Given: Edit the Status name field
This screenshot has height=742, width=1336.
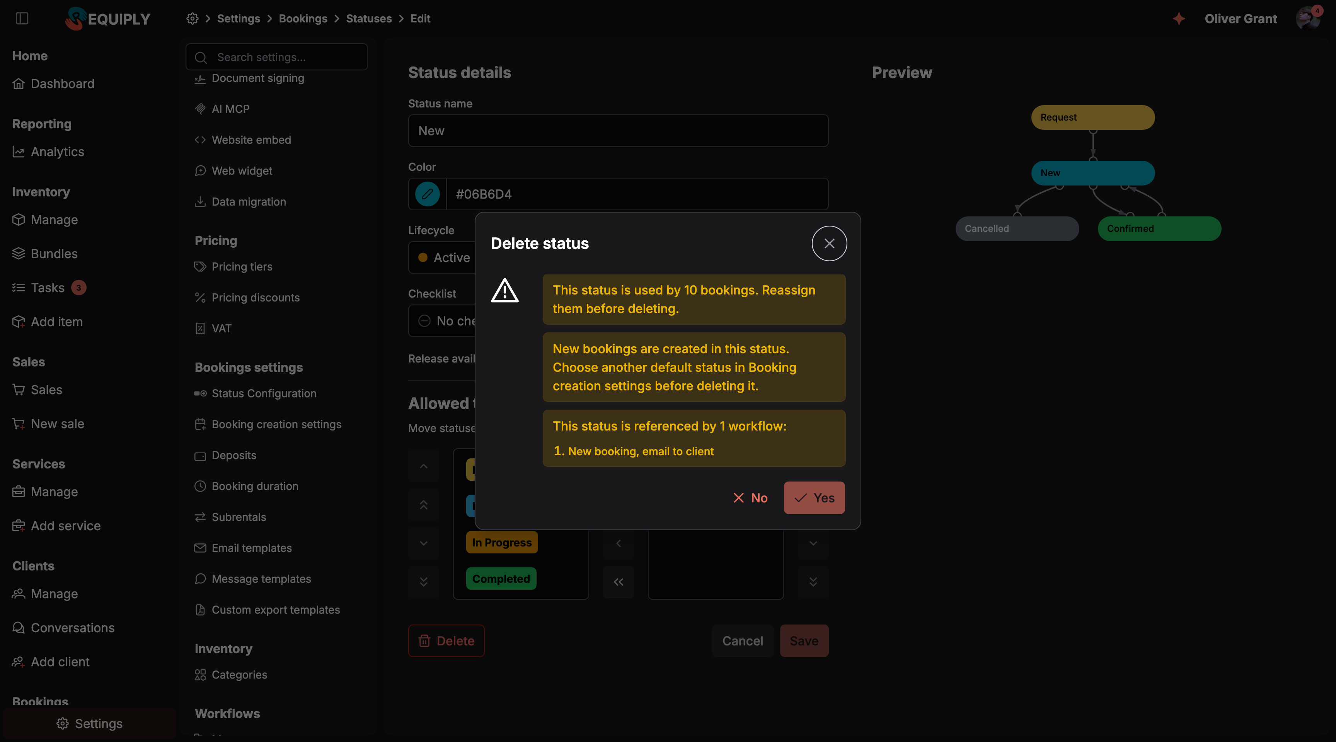Looking at the screenshot, I should click(618, 131).
